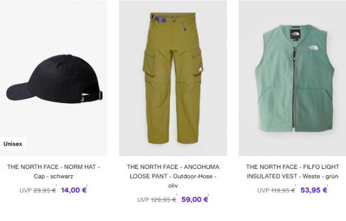Image resolution: width=346 pixels, height=221 pixels.
Task: Open FILFO LIGHT INSULATED VEST title
Action: [293, 172]
